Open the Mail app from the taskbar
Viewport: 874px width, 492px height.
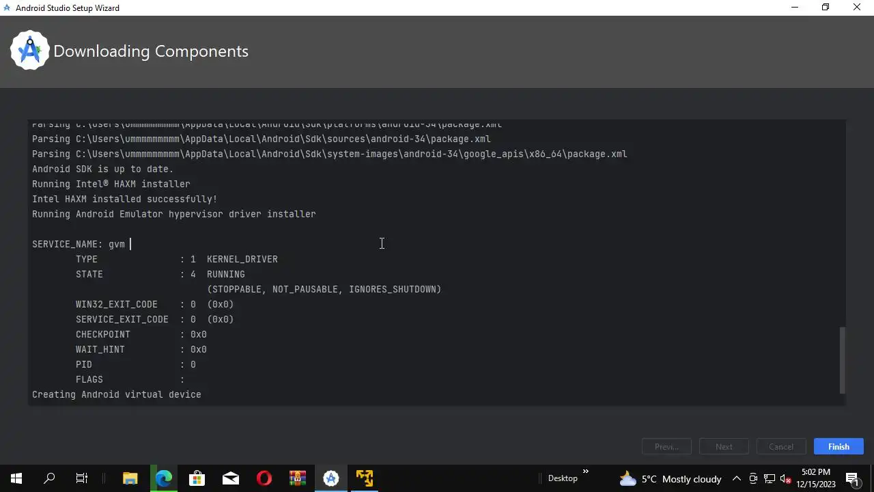(231, 478)
